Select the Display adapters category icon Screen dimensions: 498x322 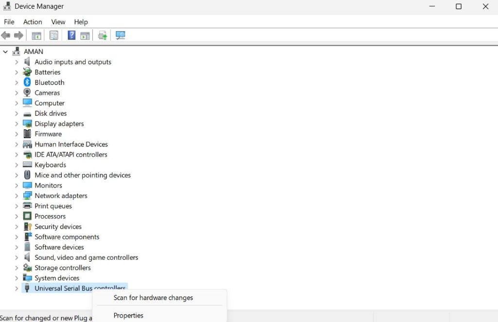27,124
